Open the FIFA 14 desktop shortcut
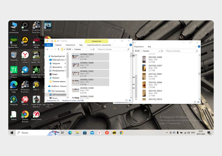This screenshot has height=156, width=222. click(25, 101)
